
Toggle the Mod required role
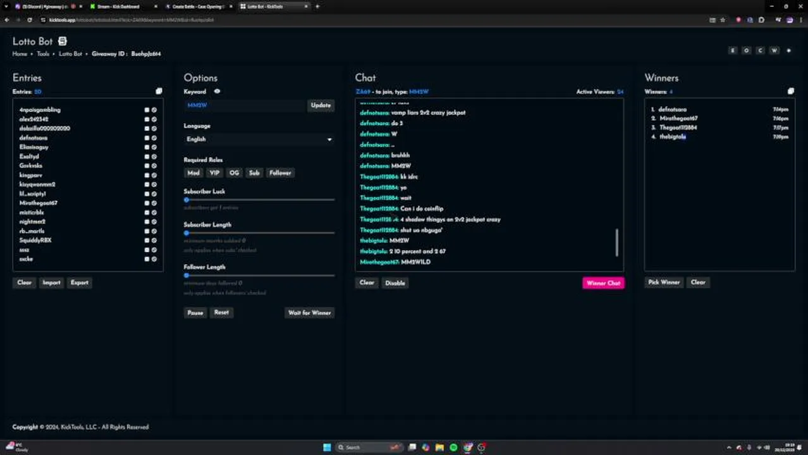[x=193, y=173]
